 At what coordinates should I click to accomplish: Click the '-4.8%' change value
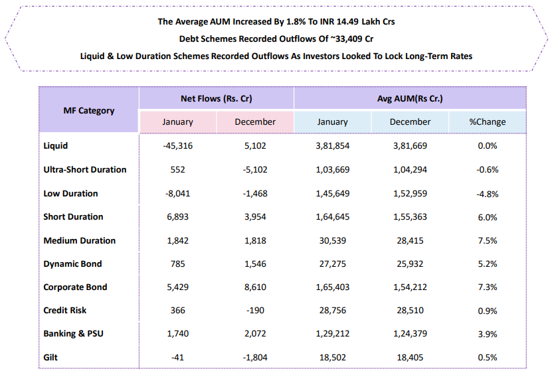488,194
